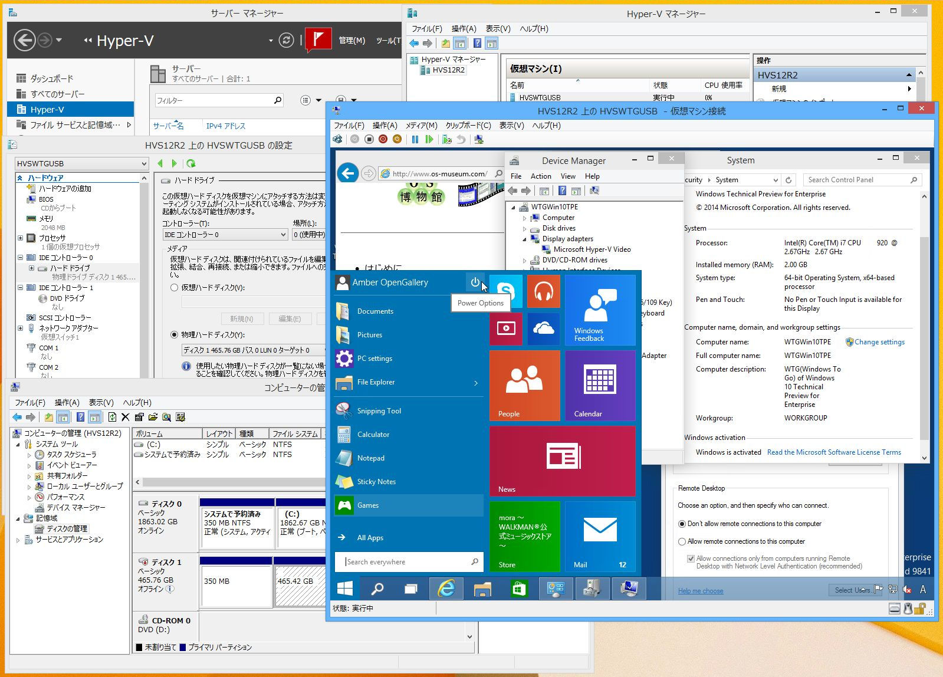Collapse the HVS12R2 actions section header

pos(909,75)
